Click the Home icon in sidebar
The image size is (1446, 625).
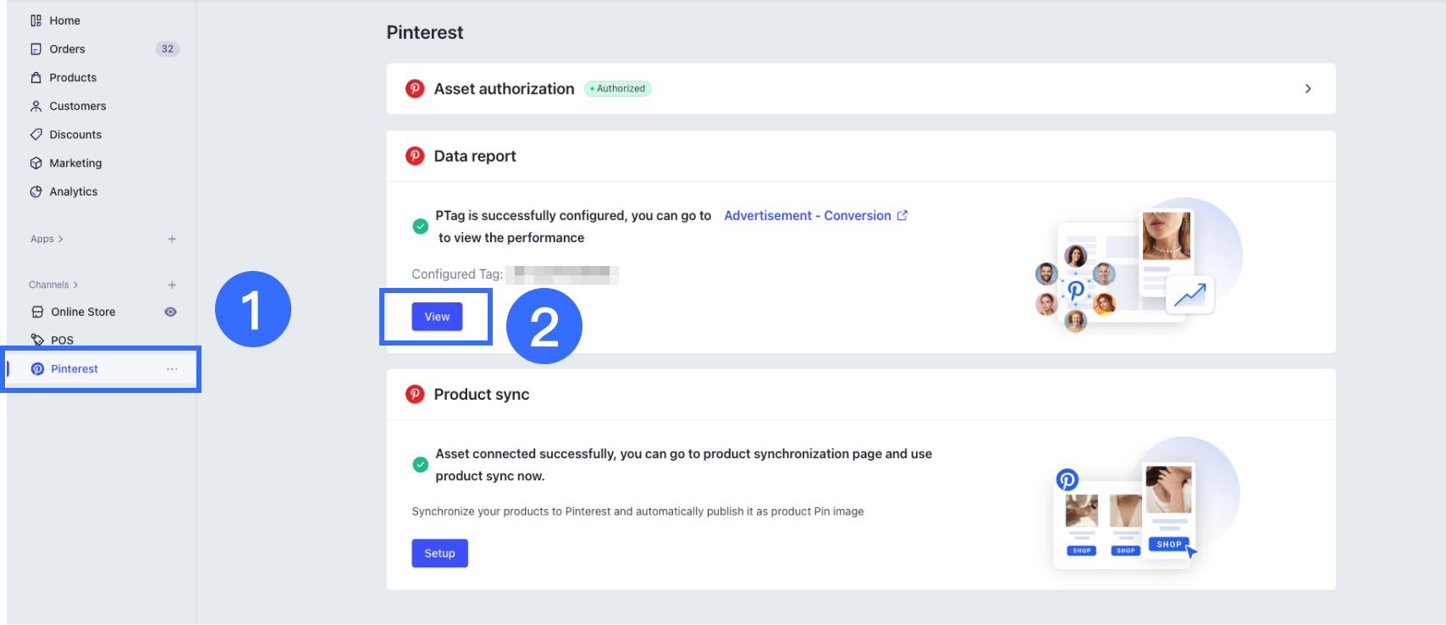point(36,20)
